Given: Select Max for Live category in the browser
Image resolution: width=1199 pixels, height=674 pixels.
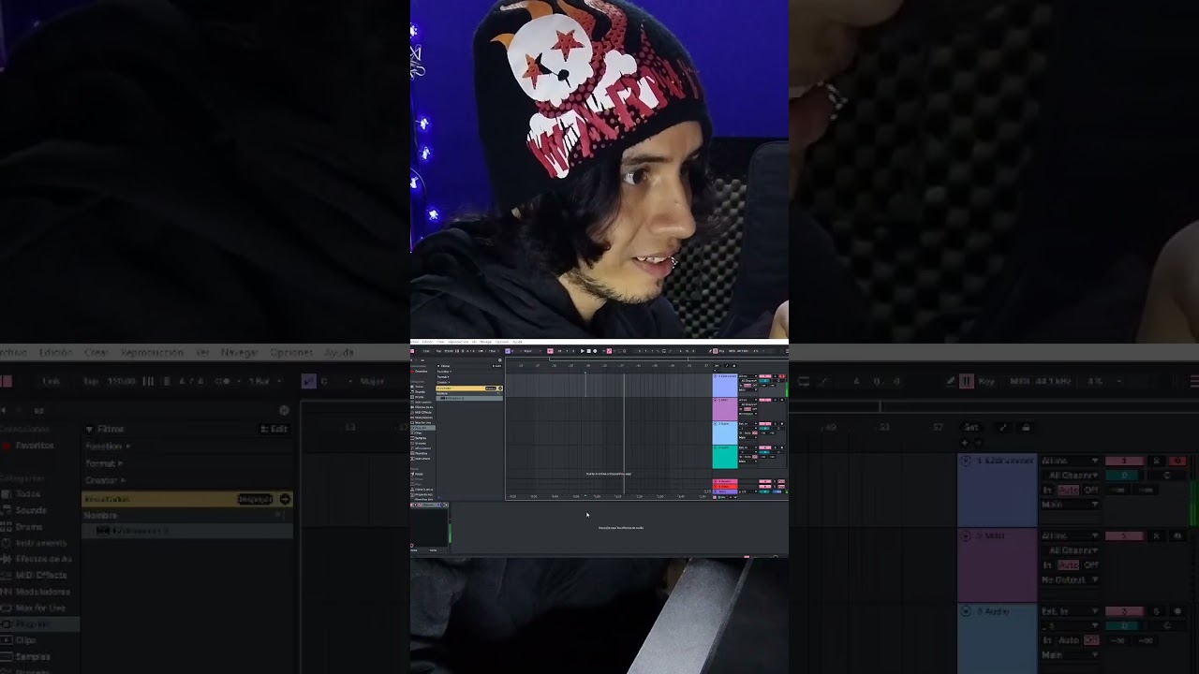Looking at the screenshot, I should pos(422,422).
